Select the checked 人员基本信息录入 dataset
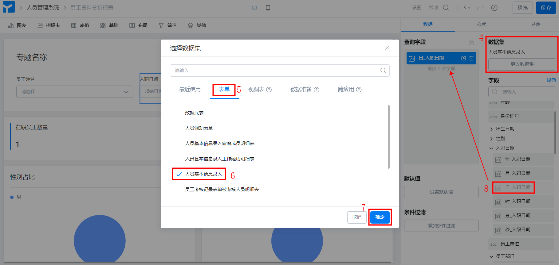The height and width of the screenshot is (265, 559). point(203,174)
